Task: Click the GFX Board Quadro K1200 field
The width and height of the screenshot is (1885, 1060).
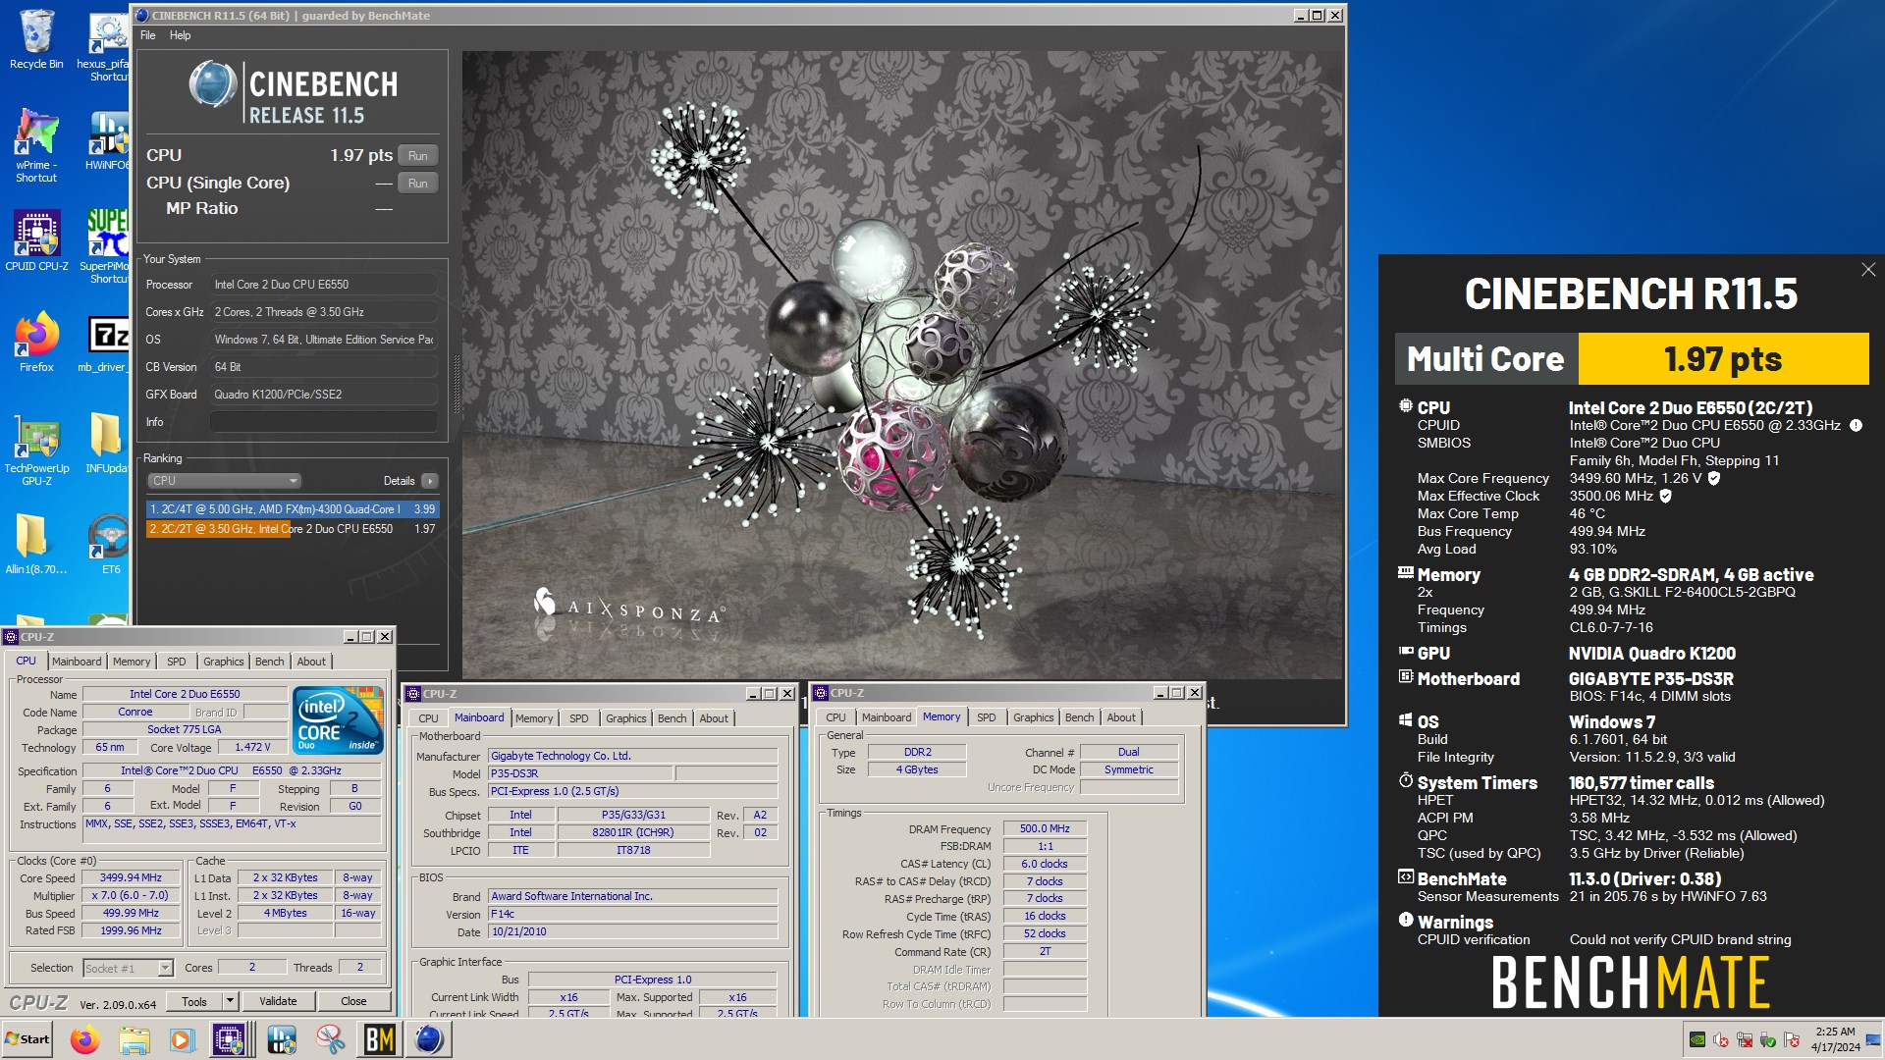Action: click(x=323, y=395)
